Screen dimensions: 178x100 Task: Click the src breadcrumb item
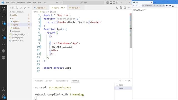[x=35, y=12]
